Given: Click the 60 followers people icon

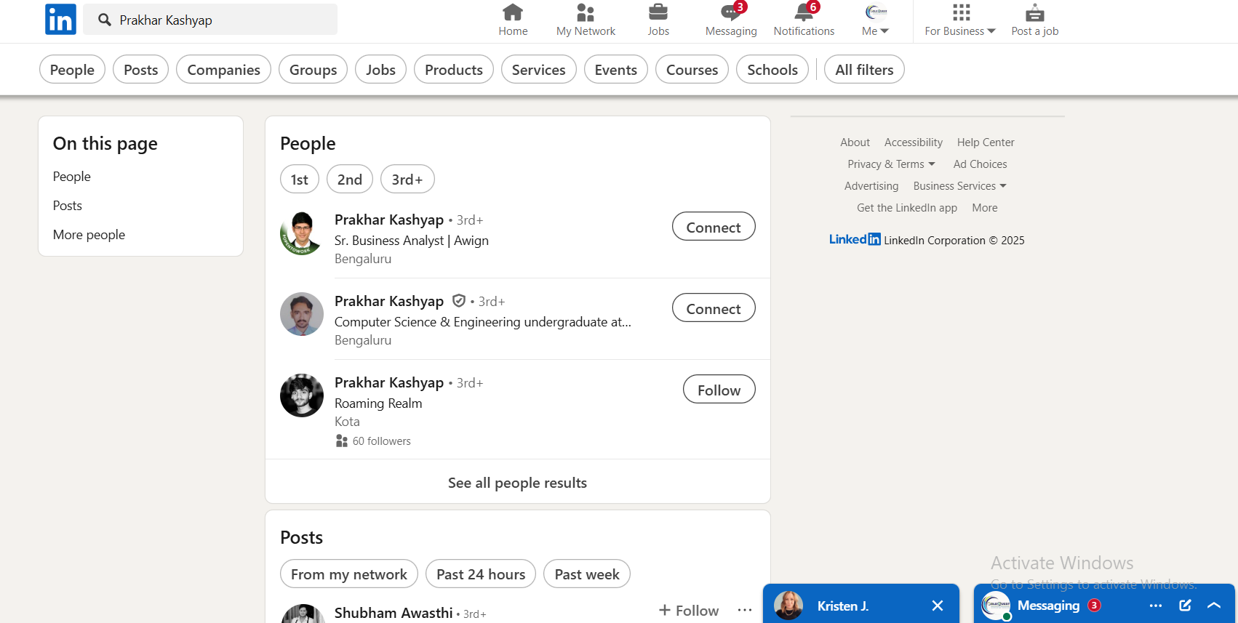Looking at the screenshot, I should 342,441.
